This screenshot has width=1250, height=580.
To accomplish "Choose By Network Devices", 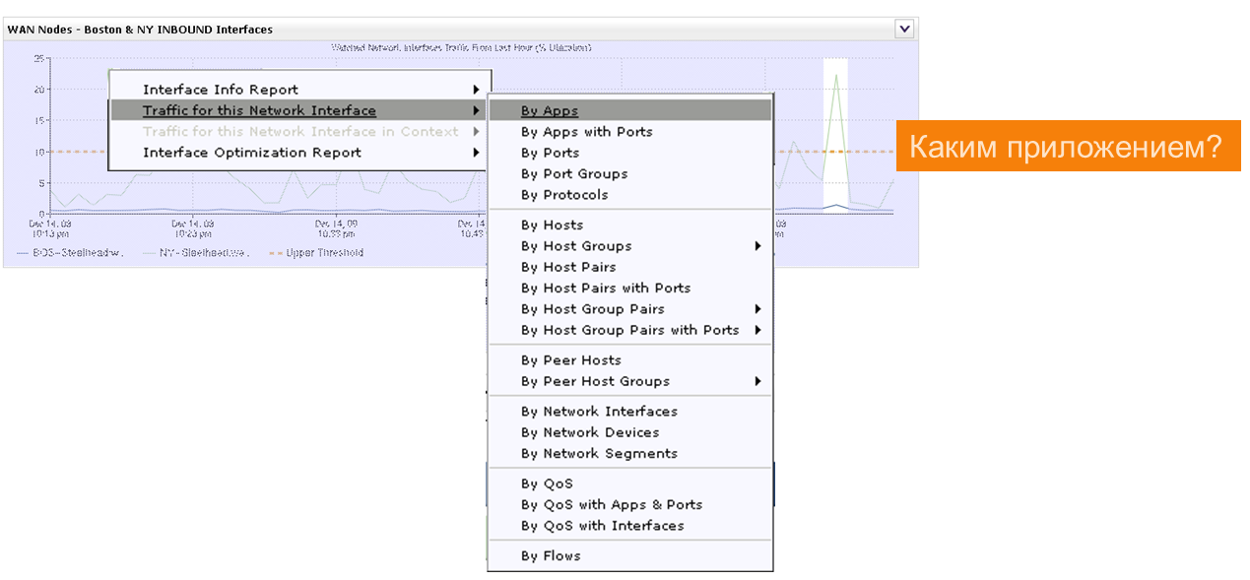I will 589,432.
